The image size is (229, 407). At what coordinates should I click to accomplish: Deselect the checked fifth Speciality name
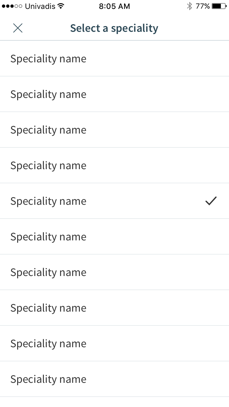[114, 201]
